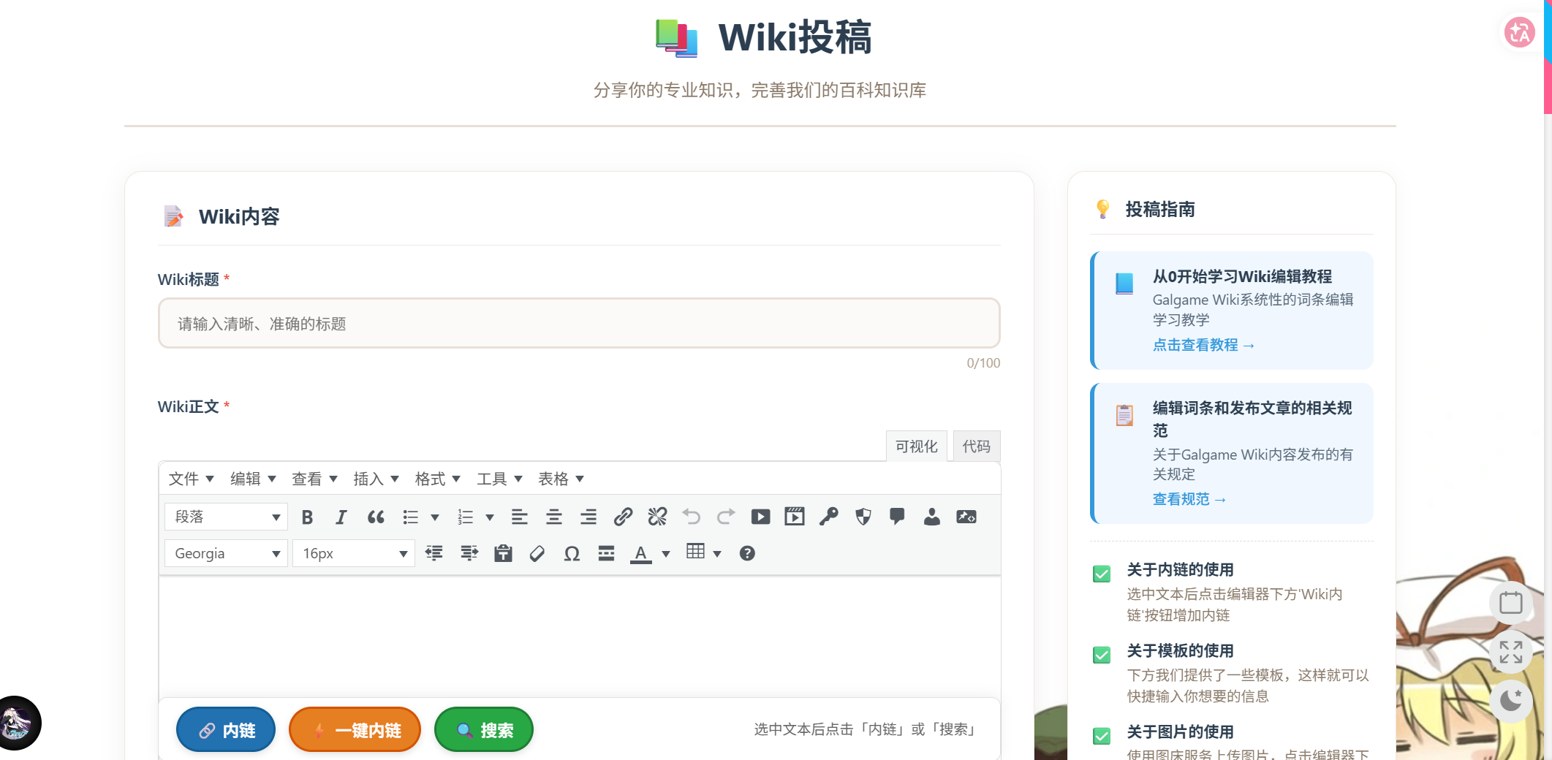Image resolution: width=1552 pixels, height=760 pixels.
Task: Open the 查看 menu
Action: pyautogui.click(x=314, y=479)
